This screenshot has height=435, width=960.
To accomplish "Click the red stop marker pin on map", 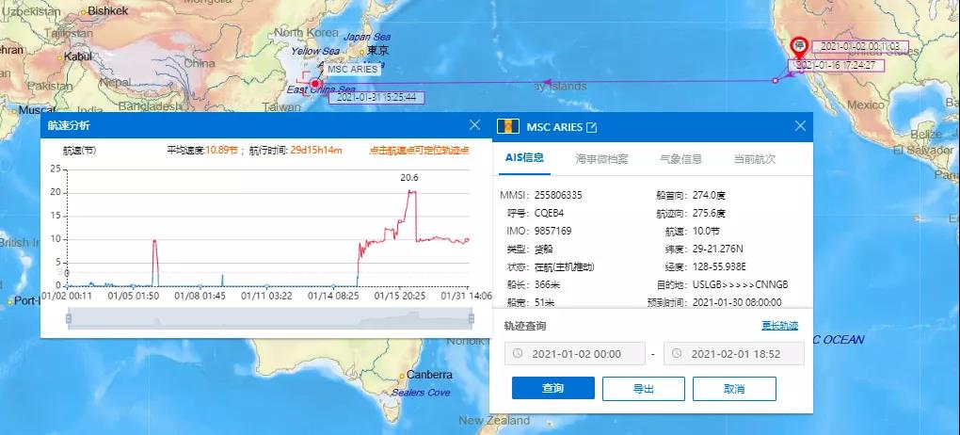I will [799, 45].
